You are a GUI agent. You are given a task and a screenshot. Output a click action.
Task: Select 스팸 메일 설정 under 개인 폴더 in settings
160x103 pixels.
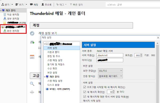(55, 81)
